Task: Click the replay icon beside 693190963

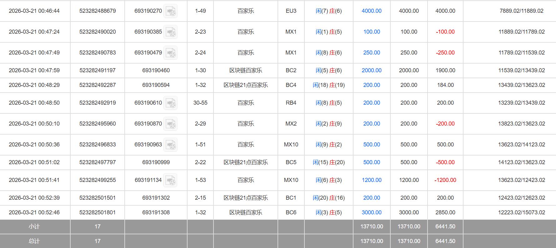Action: click(x=171, y=145)
